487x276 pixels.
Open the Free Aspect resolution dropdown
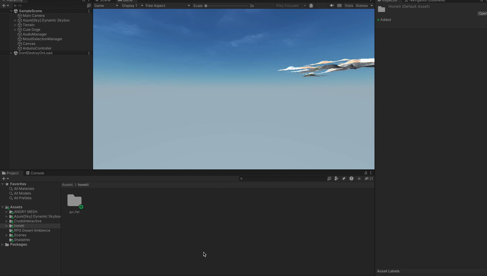pos(166,5)
